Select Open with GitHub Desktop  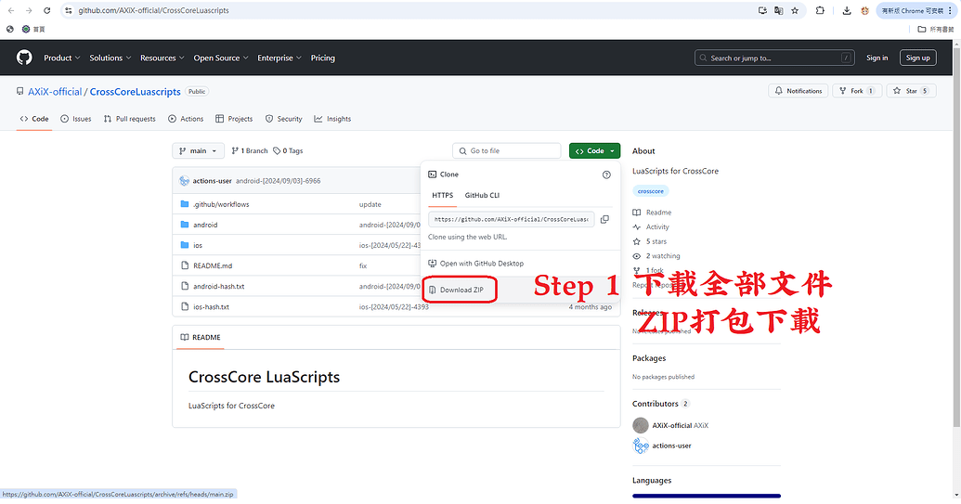click(x=481, y=264)
